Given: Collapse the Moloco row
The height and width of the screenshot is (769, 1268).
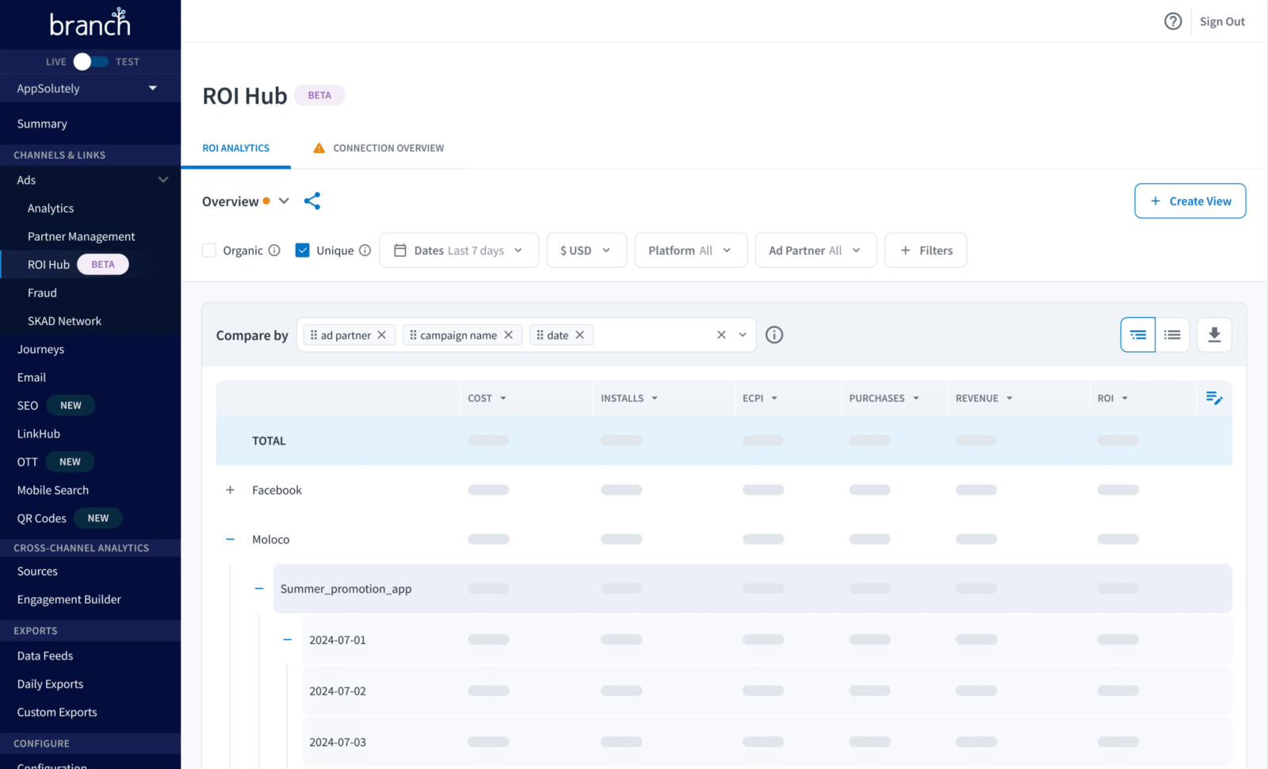Looking at the screenshot, I should 230,539.
